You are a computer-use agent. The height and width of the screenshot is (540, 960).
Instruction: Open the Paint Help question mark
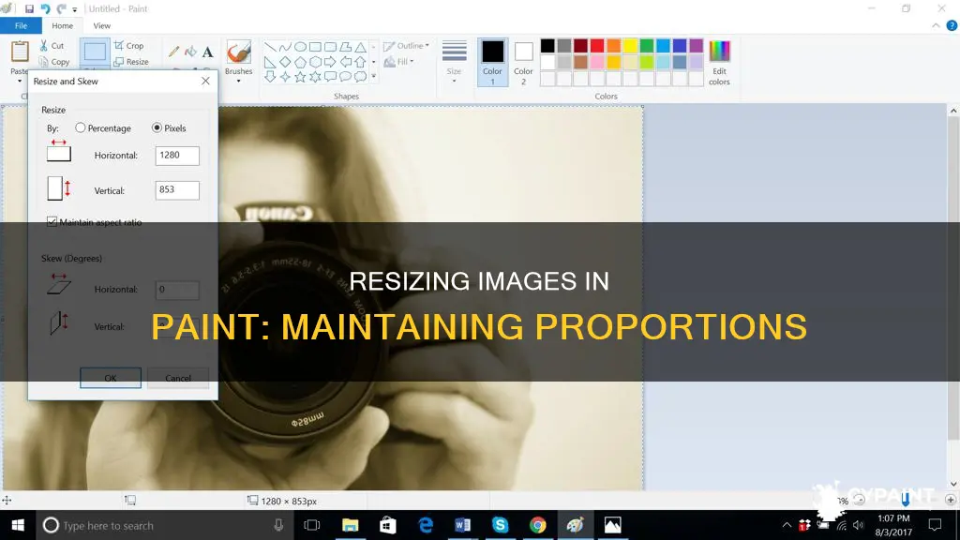click(x=952, y=25)
